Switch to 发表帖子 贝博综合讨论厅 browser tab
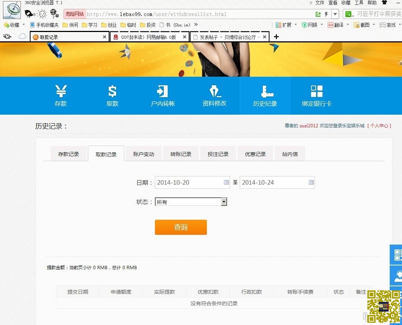This screenshot has height=325, width=402. (x=229, y=37)
